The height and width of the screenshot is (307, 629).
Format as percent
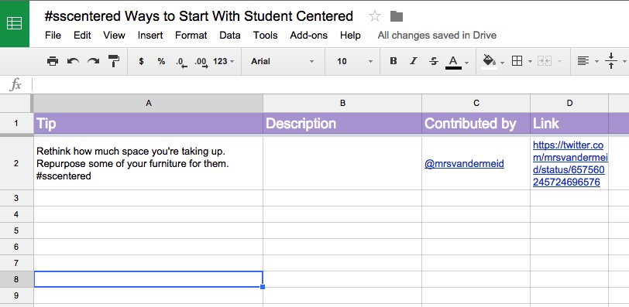pyautogui.click(x=161, y=61)
